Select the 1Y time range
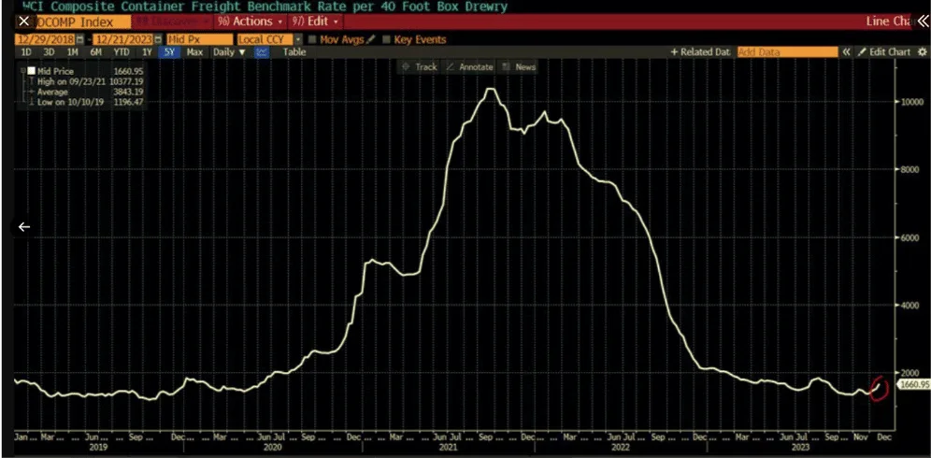The height and width of the screenshot is (458, 931). coord(149,52)
